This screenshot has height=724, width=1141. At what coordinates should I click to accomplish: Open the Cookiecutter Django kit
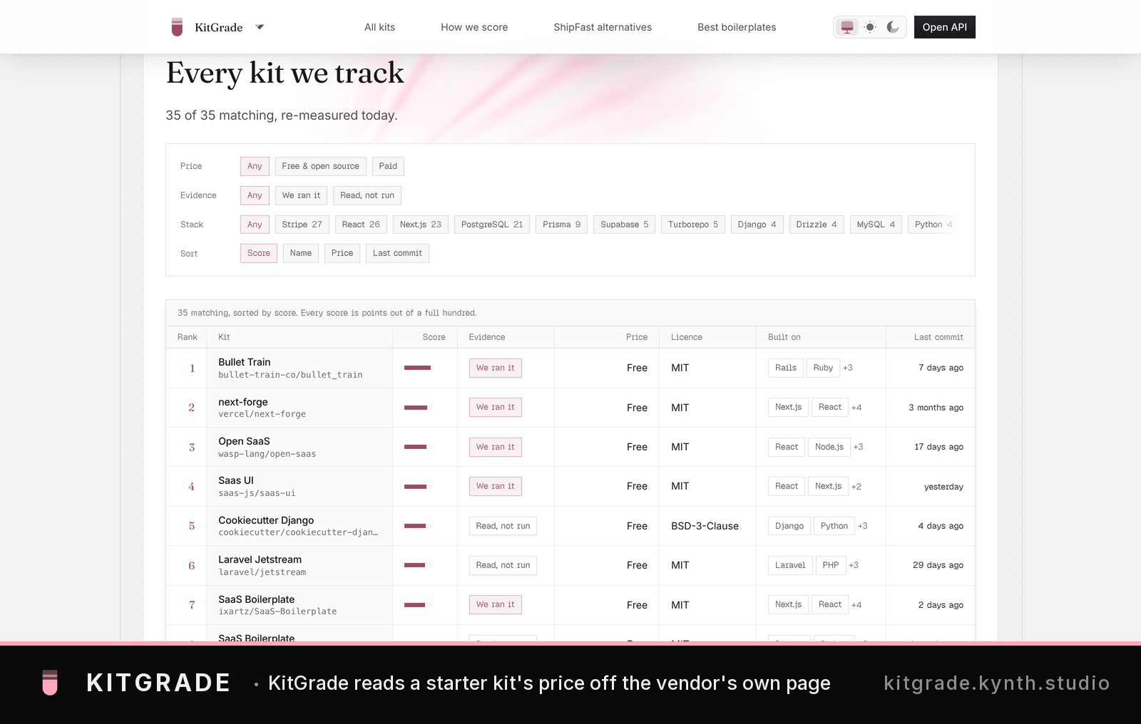(x=266, y=520)
